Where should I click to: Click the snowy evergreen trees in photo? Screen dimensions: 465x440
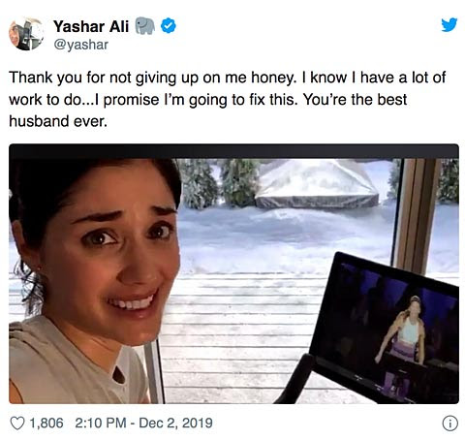pyautogui.click(x=220, y=182)
